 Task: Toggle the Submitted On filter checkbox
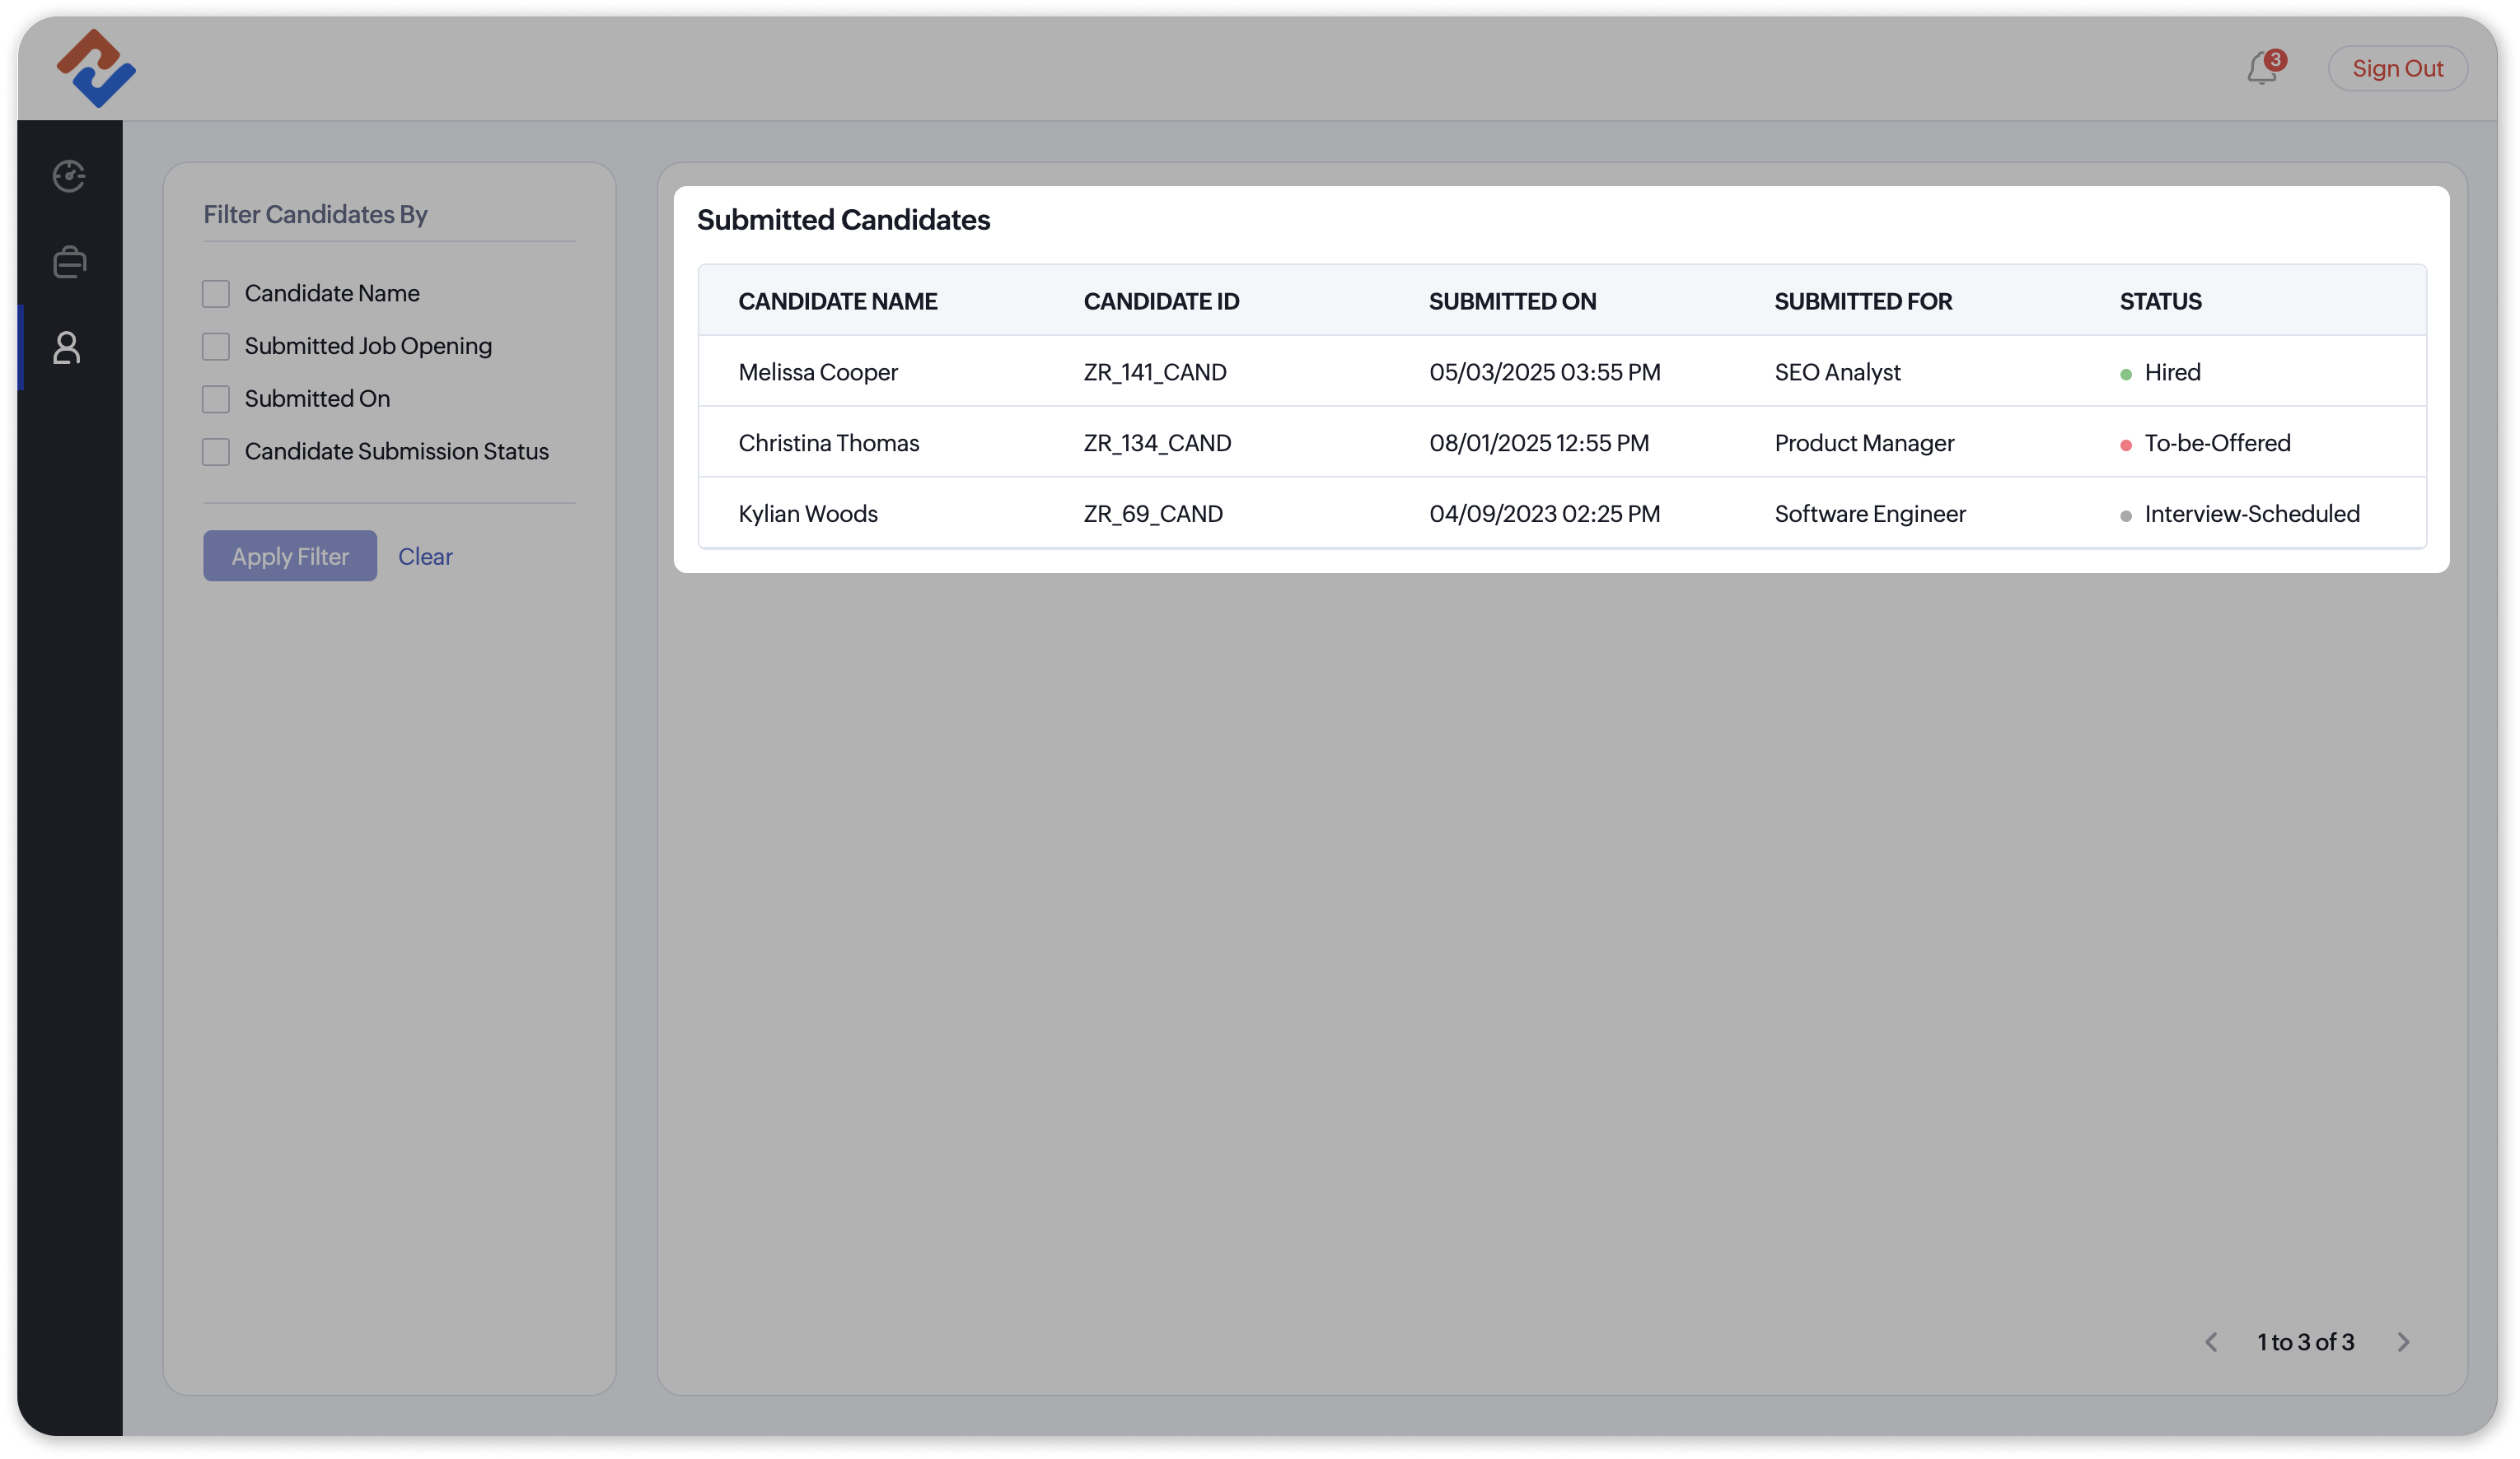click(216, 399)
